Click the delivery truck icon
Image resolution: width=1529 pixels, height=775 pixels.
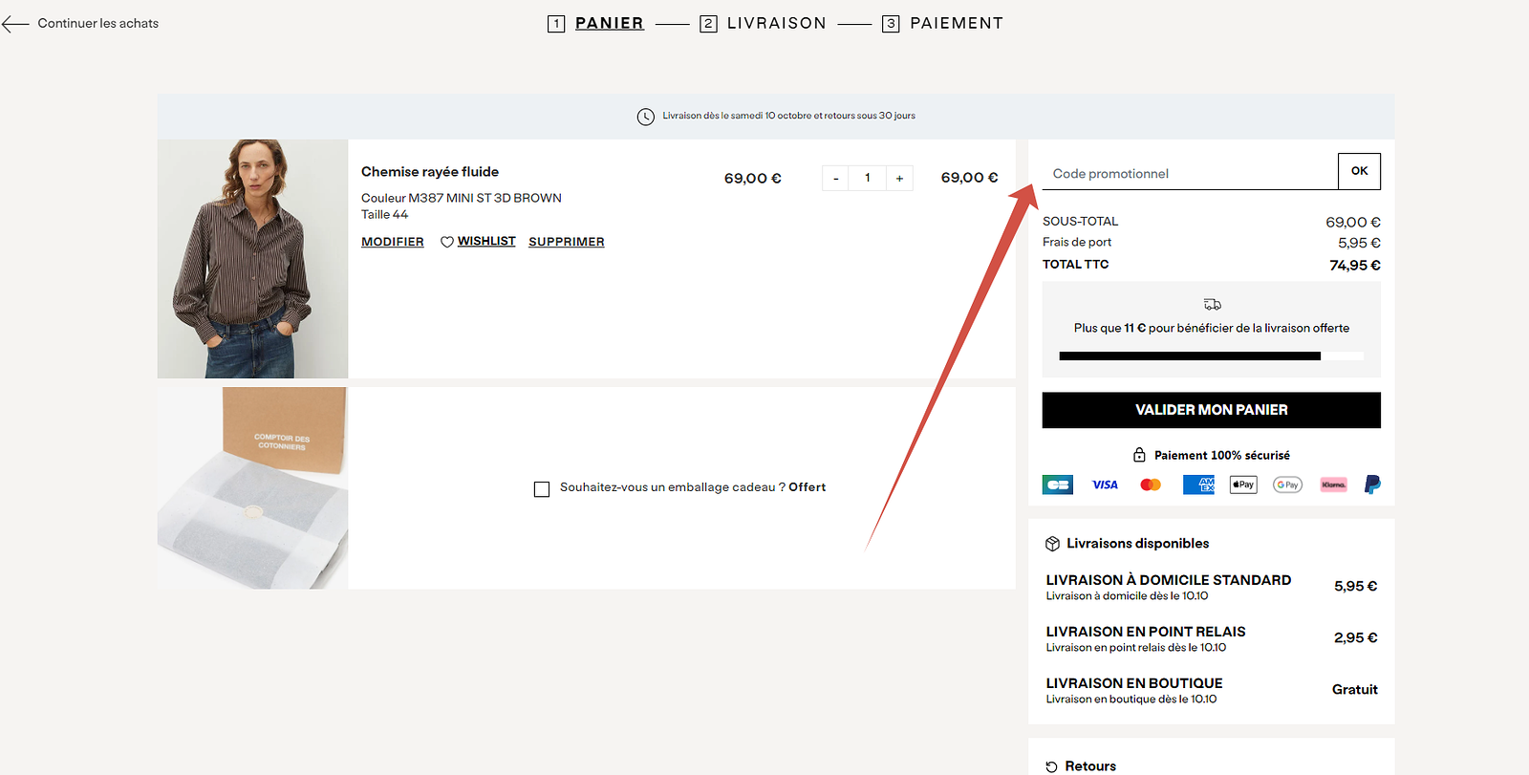coord(1212,305)
